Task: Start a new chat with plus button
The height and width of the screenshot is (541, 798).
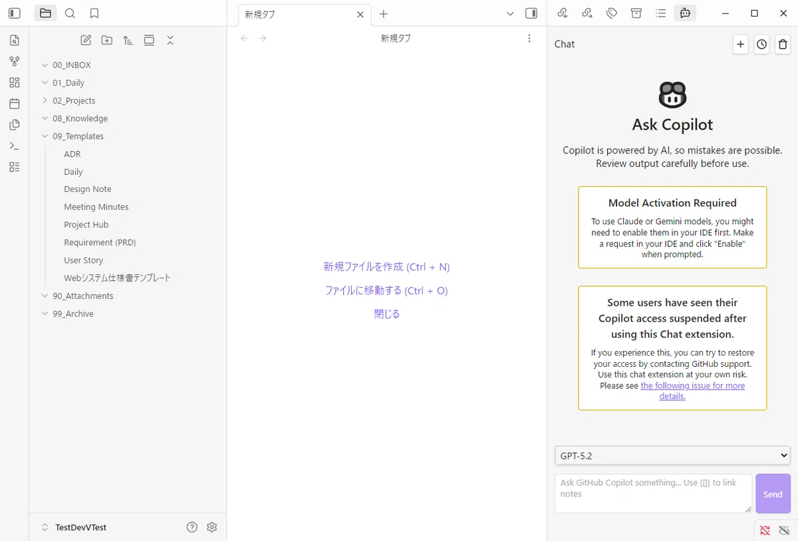Action: 740,45
